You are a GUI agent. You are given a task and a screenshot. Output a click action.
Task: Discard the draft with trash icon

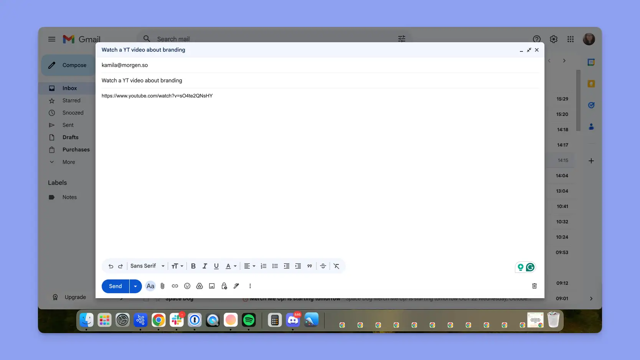tap(534, 286)
